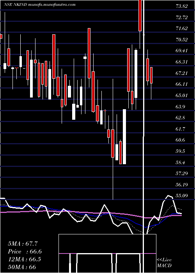Click the 65.01 price axis label
The width and height of the screenshot is (195, 273).
(x=182, y=96)
